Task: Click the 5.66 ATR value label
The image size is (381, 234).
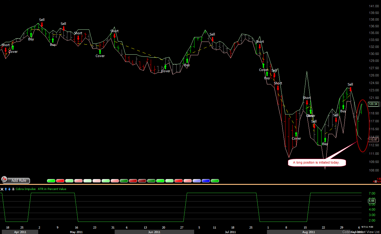Action: point(372,201)
